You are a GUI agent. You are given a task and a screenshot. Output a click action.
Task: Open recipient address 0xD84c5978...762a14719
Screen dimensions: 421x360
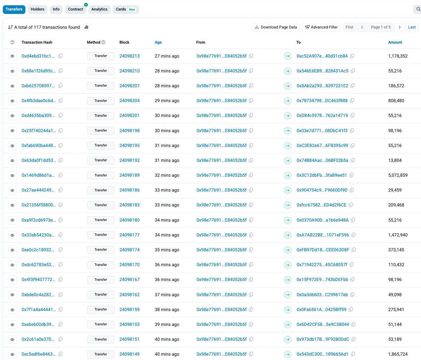point(322,115)
